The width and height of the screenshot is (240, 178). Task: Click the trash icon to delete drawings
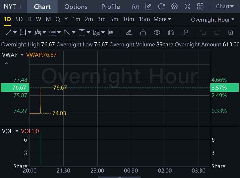(x=231, y=33)
